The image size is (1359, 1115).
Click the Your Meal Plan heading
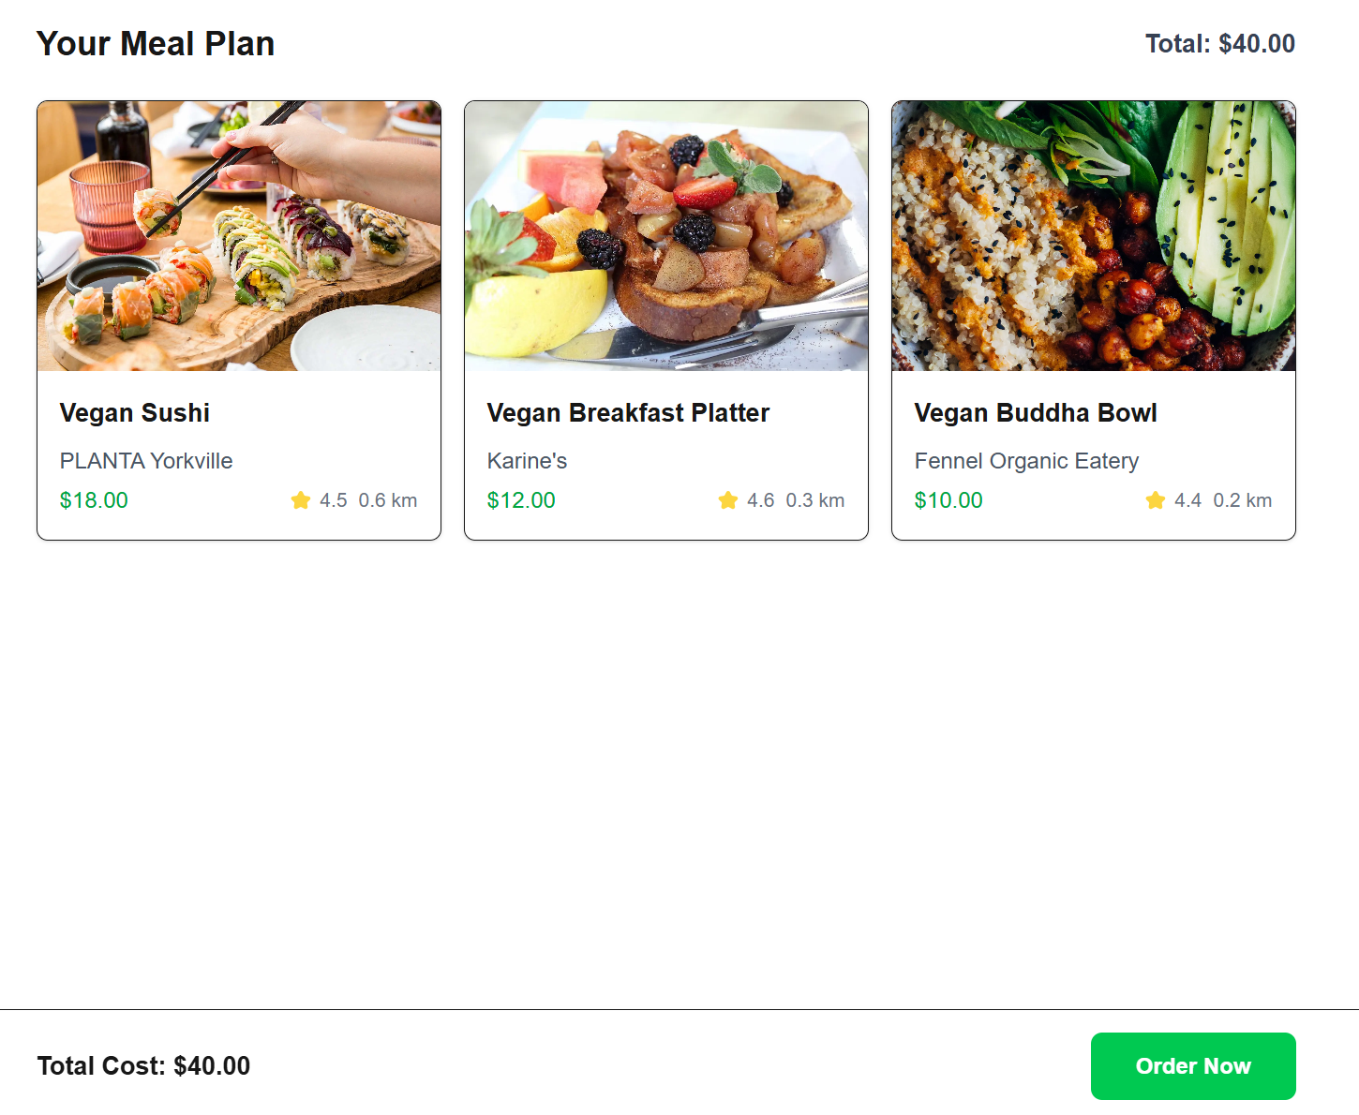pos(156,44)
